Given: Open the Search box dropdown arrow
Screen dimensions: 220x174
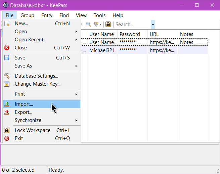Looking at the screenshot, I should pos(153,25).
